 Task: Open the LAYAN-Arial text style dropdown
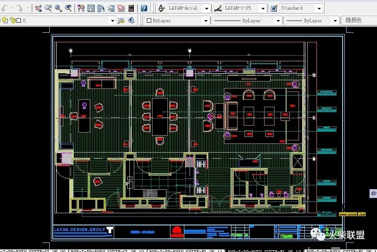pos(206,8)
